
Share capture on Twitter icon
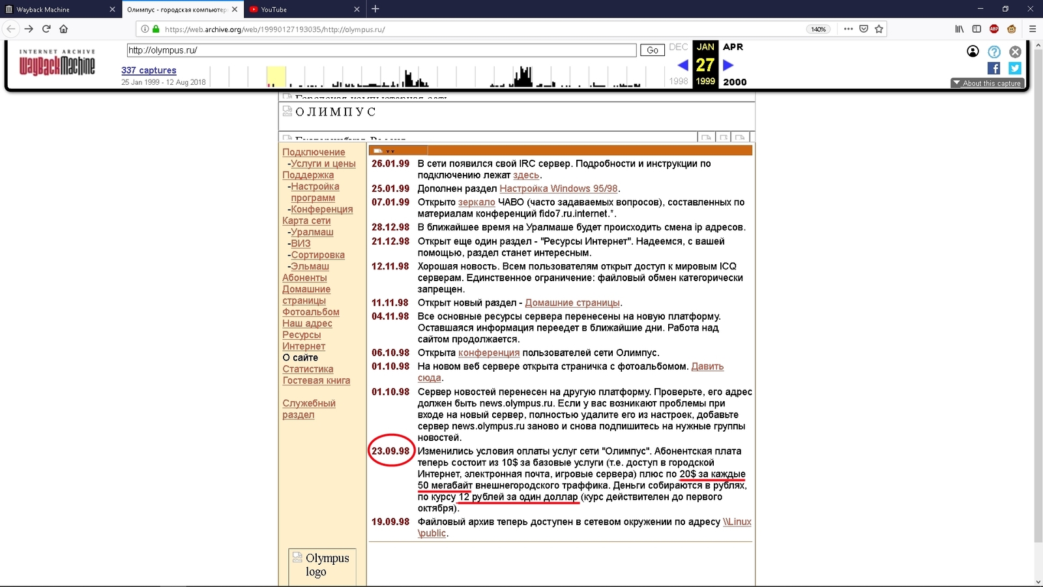tap(1015, 68)
